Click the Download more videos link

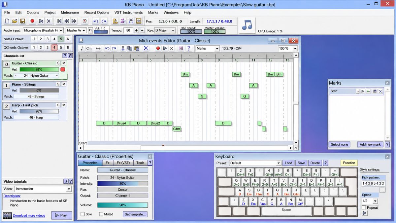(29, 215)
